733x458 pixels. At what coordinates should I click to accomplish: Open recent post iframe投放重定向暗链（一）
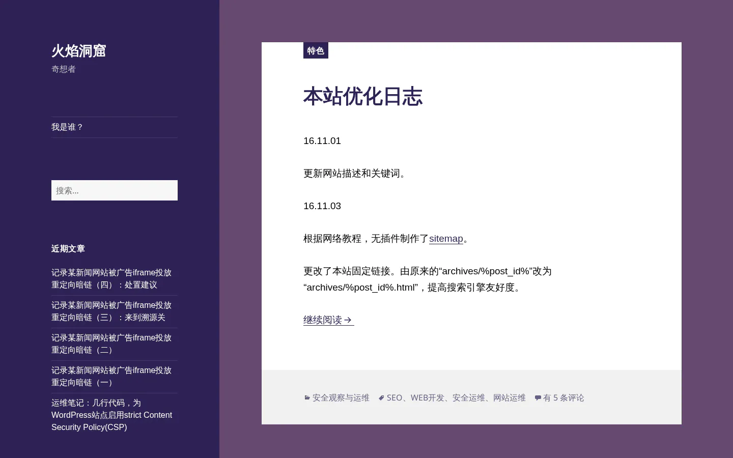coord(111,377)
